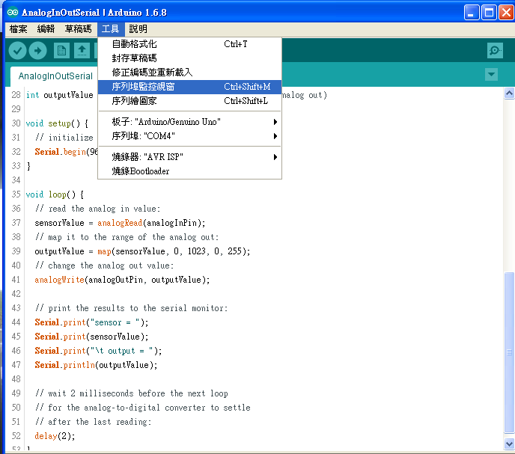
Task: Click Serial.begin on line 32
Action: pyautogui.click(x=66, y=152)
